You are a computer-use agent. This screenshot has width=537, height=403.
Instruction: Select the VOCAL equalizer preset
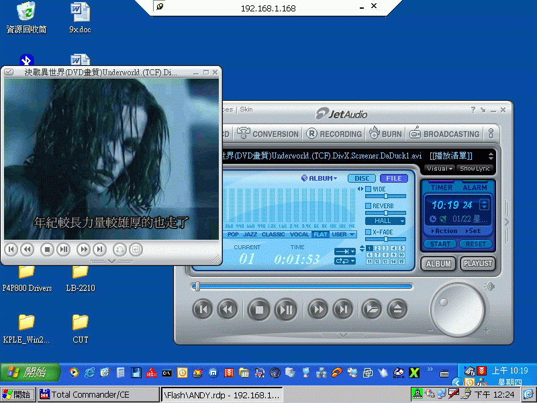[x=299, y=234]
